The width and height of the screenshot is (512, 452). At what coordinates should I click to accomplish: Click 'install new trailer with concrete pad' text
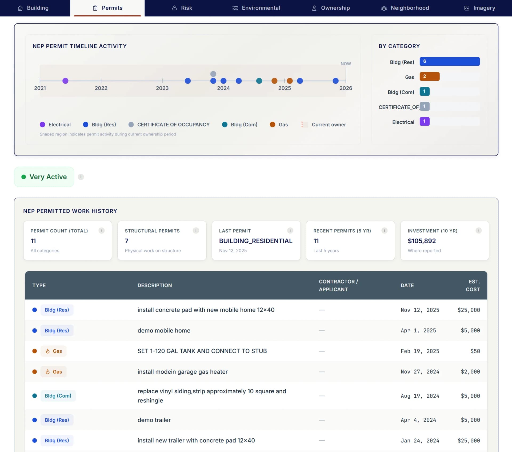[x=196, y=441]
